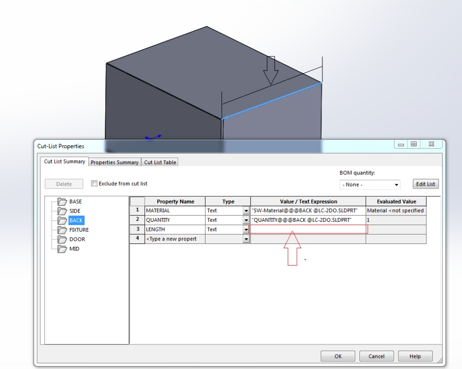Open the Type dropdown for row 4

pos(246,239)
